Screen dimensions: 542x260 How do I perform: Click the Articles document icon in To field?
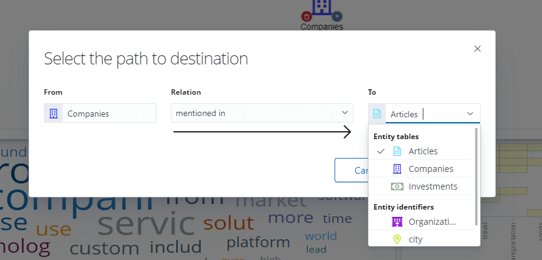pyautogui.click(x=377, y=114)
